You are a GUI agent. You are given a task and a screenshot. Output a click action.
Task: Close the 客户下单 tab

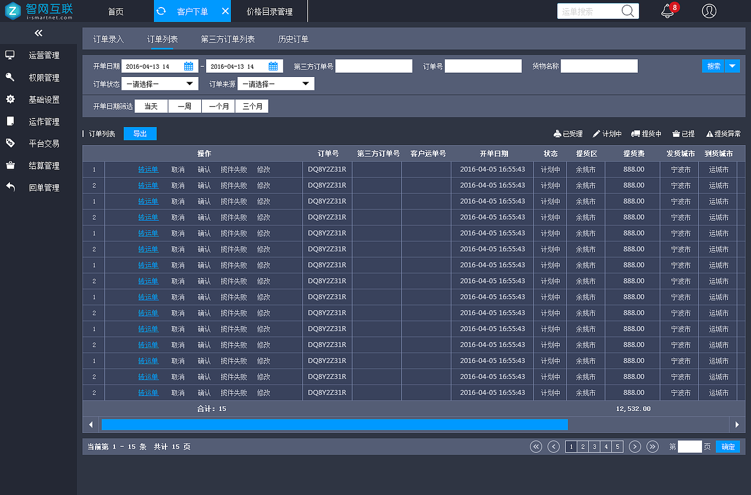pos(225,11)
